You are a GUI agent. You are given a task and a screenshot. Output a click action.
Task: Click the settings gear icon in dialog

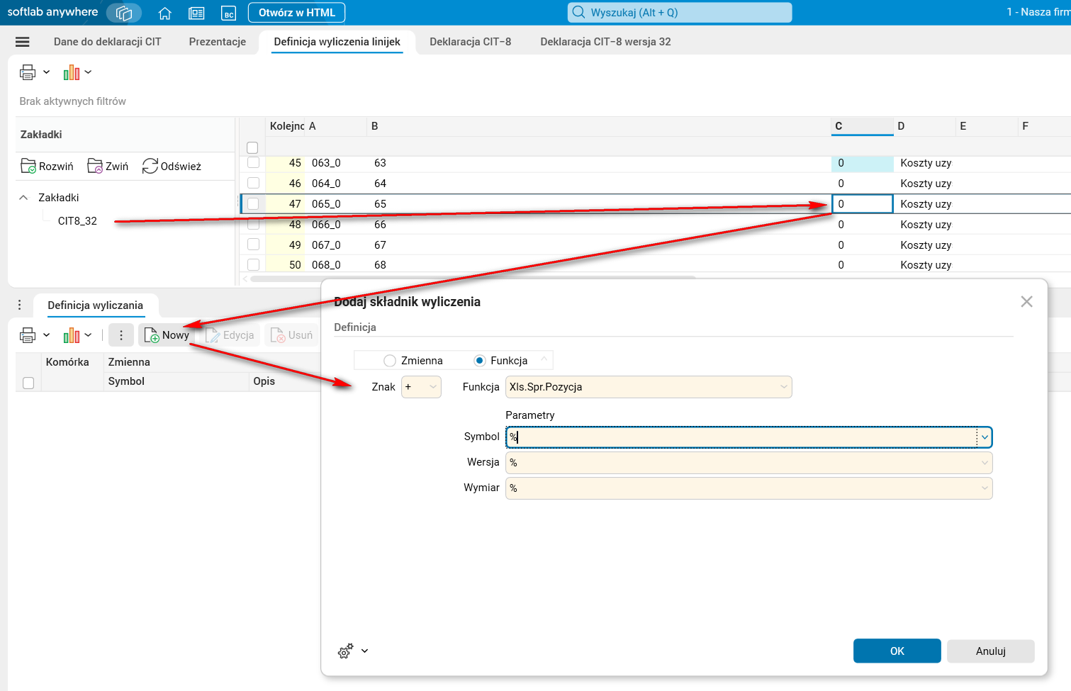pos(346,651)
